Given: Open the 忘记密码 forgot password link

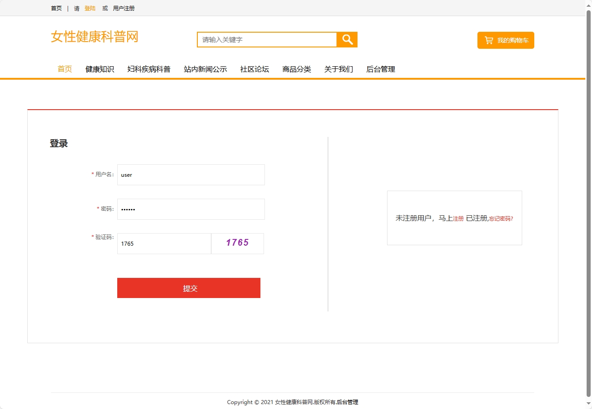Looking at the screenshot, I should pos(500,218).
